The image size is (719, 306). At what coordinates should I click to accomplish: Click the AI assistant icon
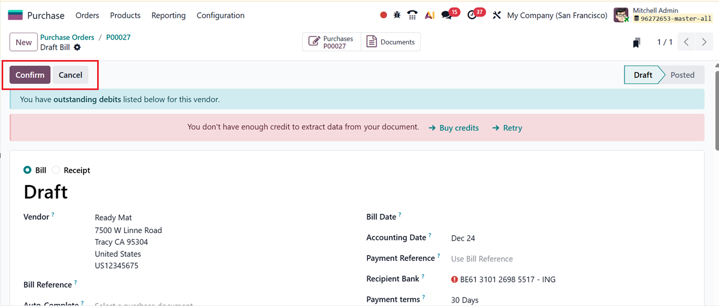[x=429, y=15]
